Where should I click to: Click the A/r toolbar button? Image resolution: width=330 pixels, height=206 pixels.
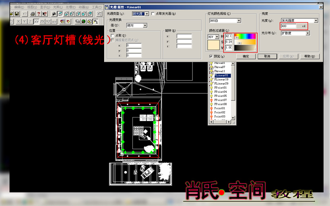(x=54, y=21)
